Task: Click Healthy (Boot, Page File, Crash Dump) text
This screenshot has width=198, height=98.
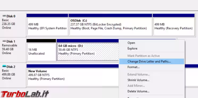Action: [x=109, y=28]
